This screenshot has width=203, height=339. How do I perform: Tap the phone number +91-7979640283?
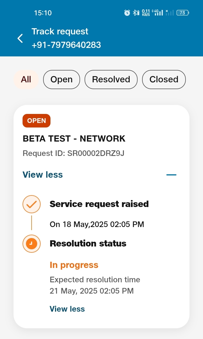66,45
